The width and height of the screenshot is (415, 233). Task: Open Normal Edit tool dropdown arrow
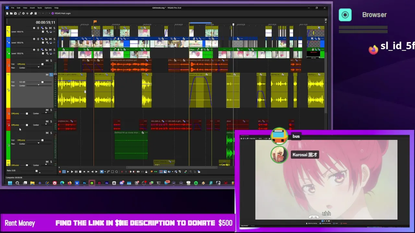[105, 172]
